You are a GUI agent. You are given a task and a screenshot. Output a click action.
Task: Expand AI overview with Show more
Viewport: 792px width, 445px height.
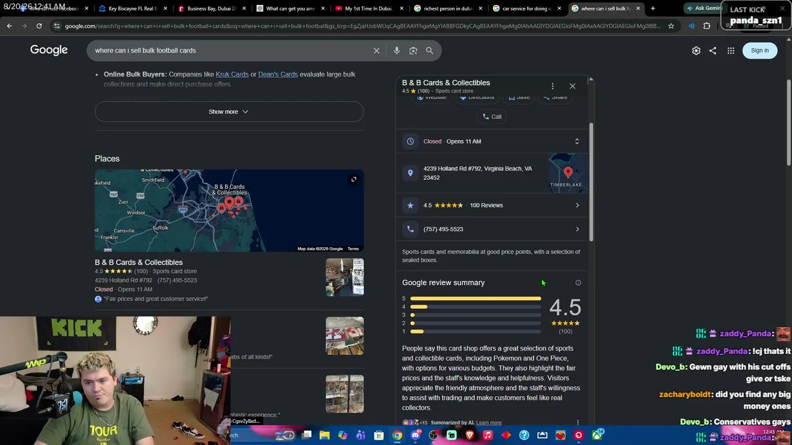[x=229, y=112]
